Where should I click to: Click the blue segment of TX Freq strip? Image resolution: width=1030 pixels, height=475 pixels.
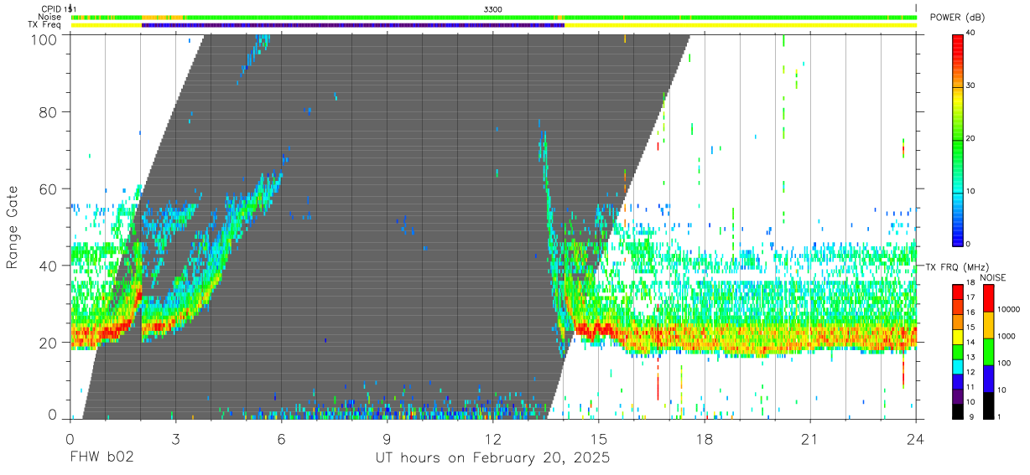click(x=353, y=25)
